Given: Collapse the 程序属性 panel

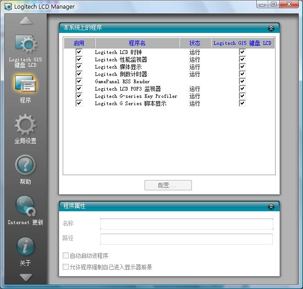Looking at the screenshot, I should [x=271, y=207].
